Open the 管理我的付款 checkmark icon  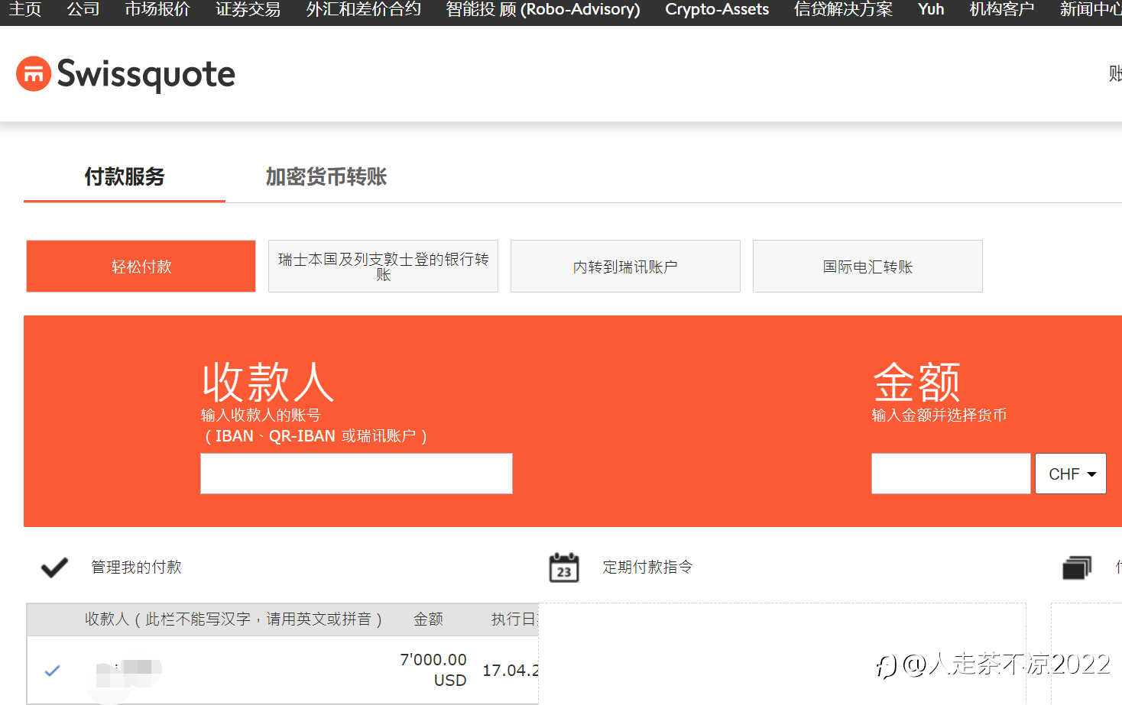[x=54, y=568]
